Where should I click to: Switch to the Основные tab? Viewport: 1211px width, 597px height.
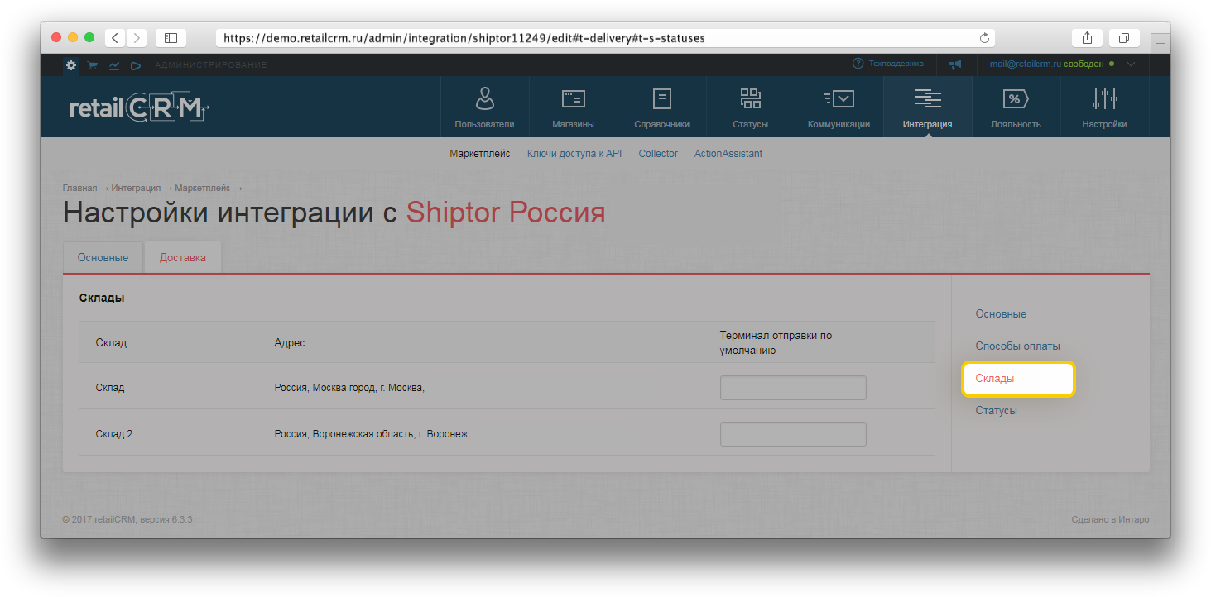(x=103, y=257)
